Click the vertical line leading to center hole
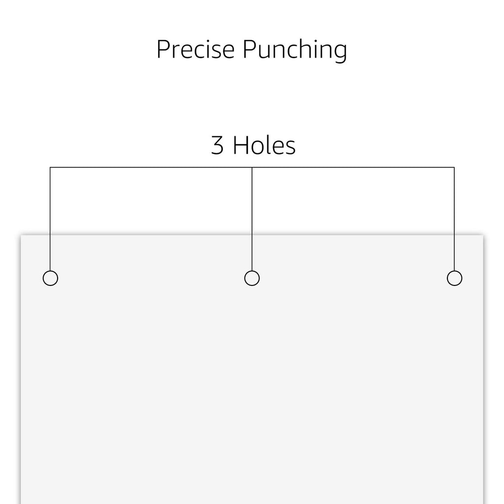 [x=252, y=219]
